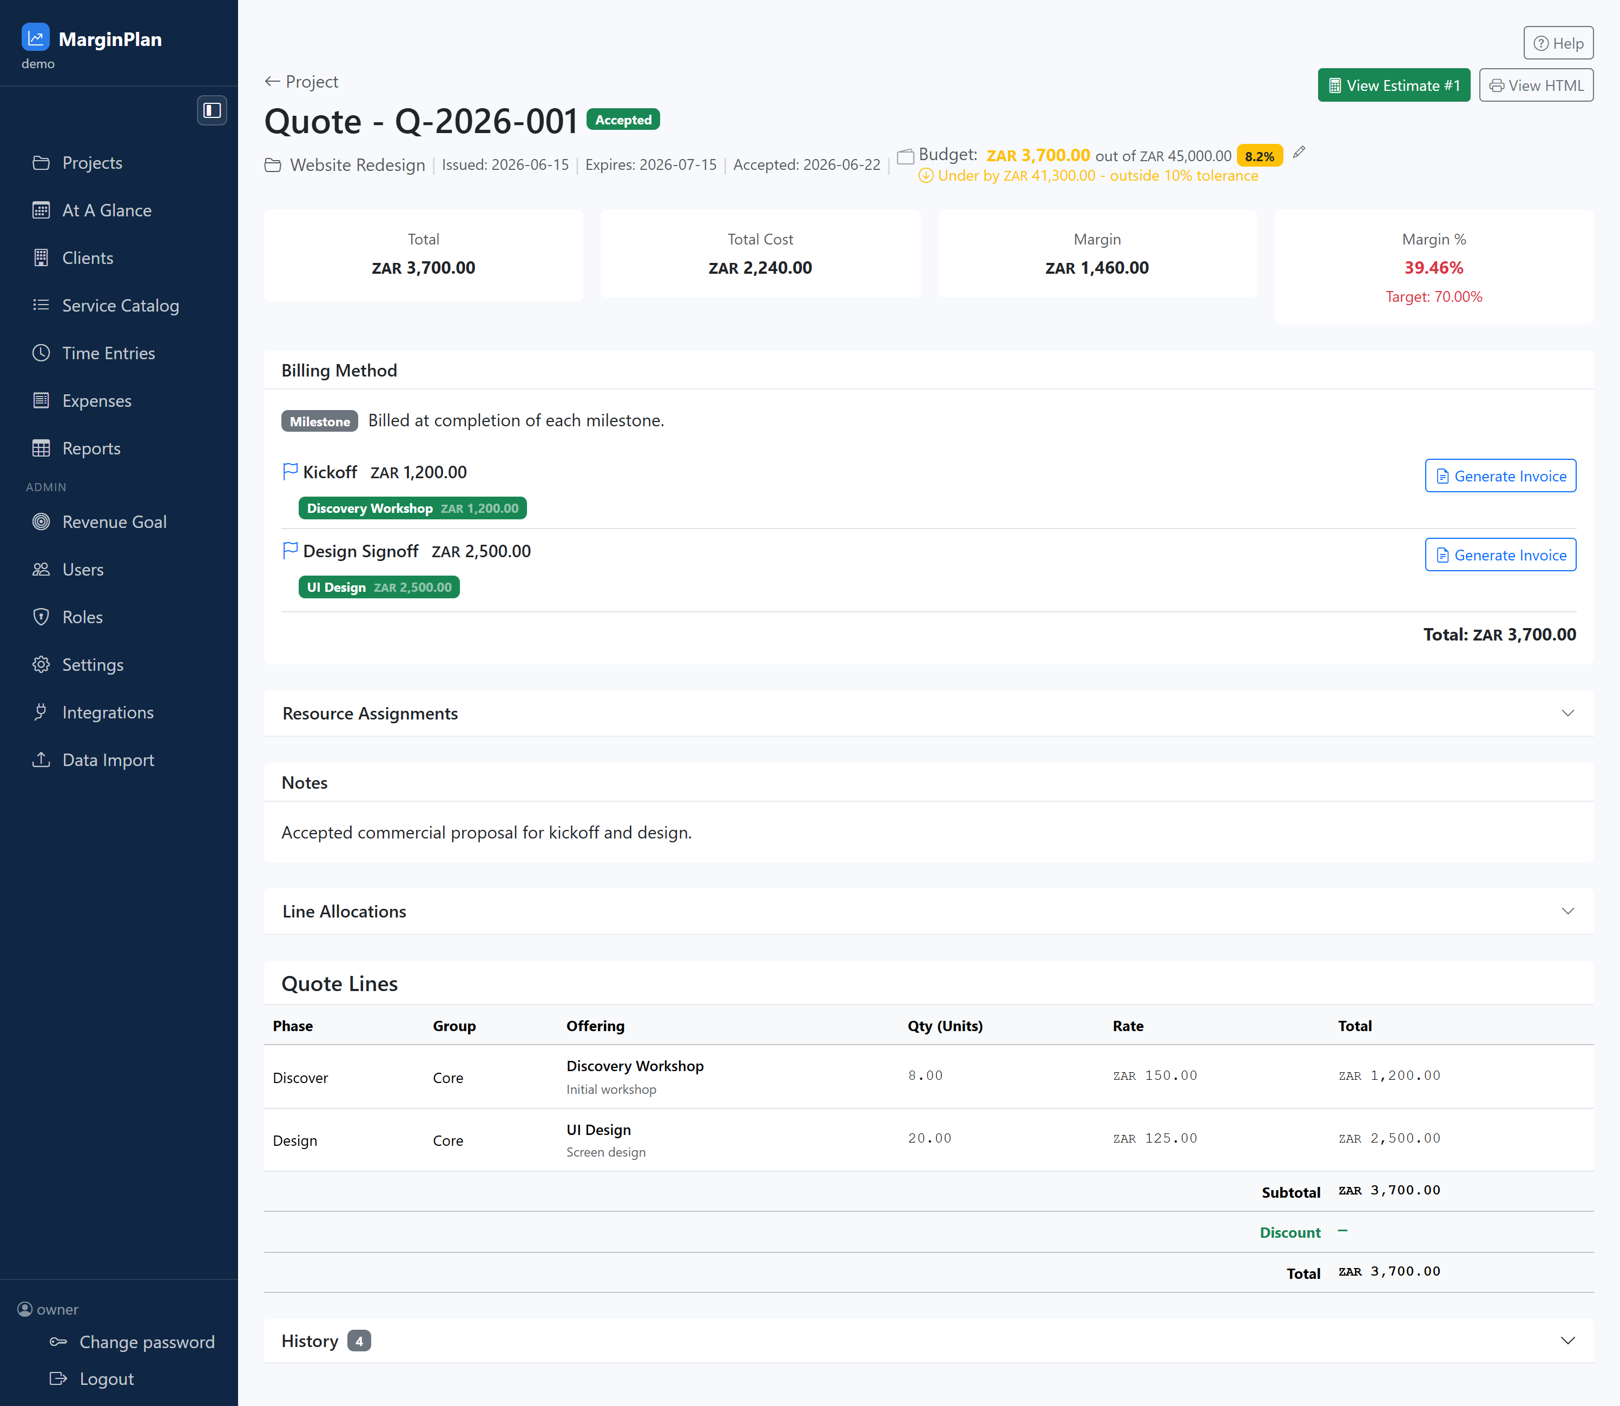The height and width of the screenshot is (1406, 1620).
Task: Click the green Discount label
Action: pos(1289,1232)
